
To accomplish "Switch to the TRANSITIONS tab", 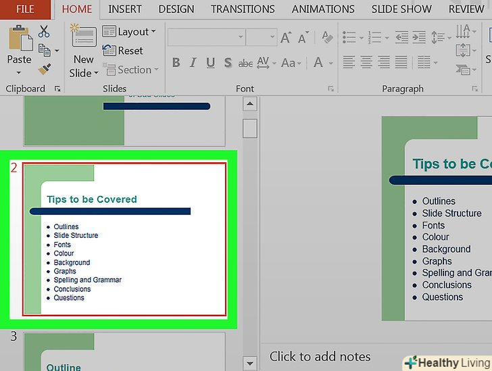I will (243, 9).
